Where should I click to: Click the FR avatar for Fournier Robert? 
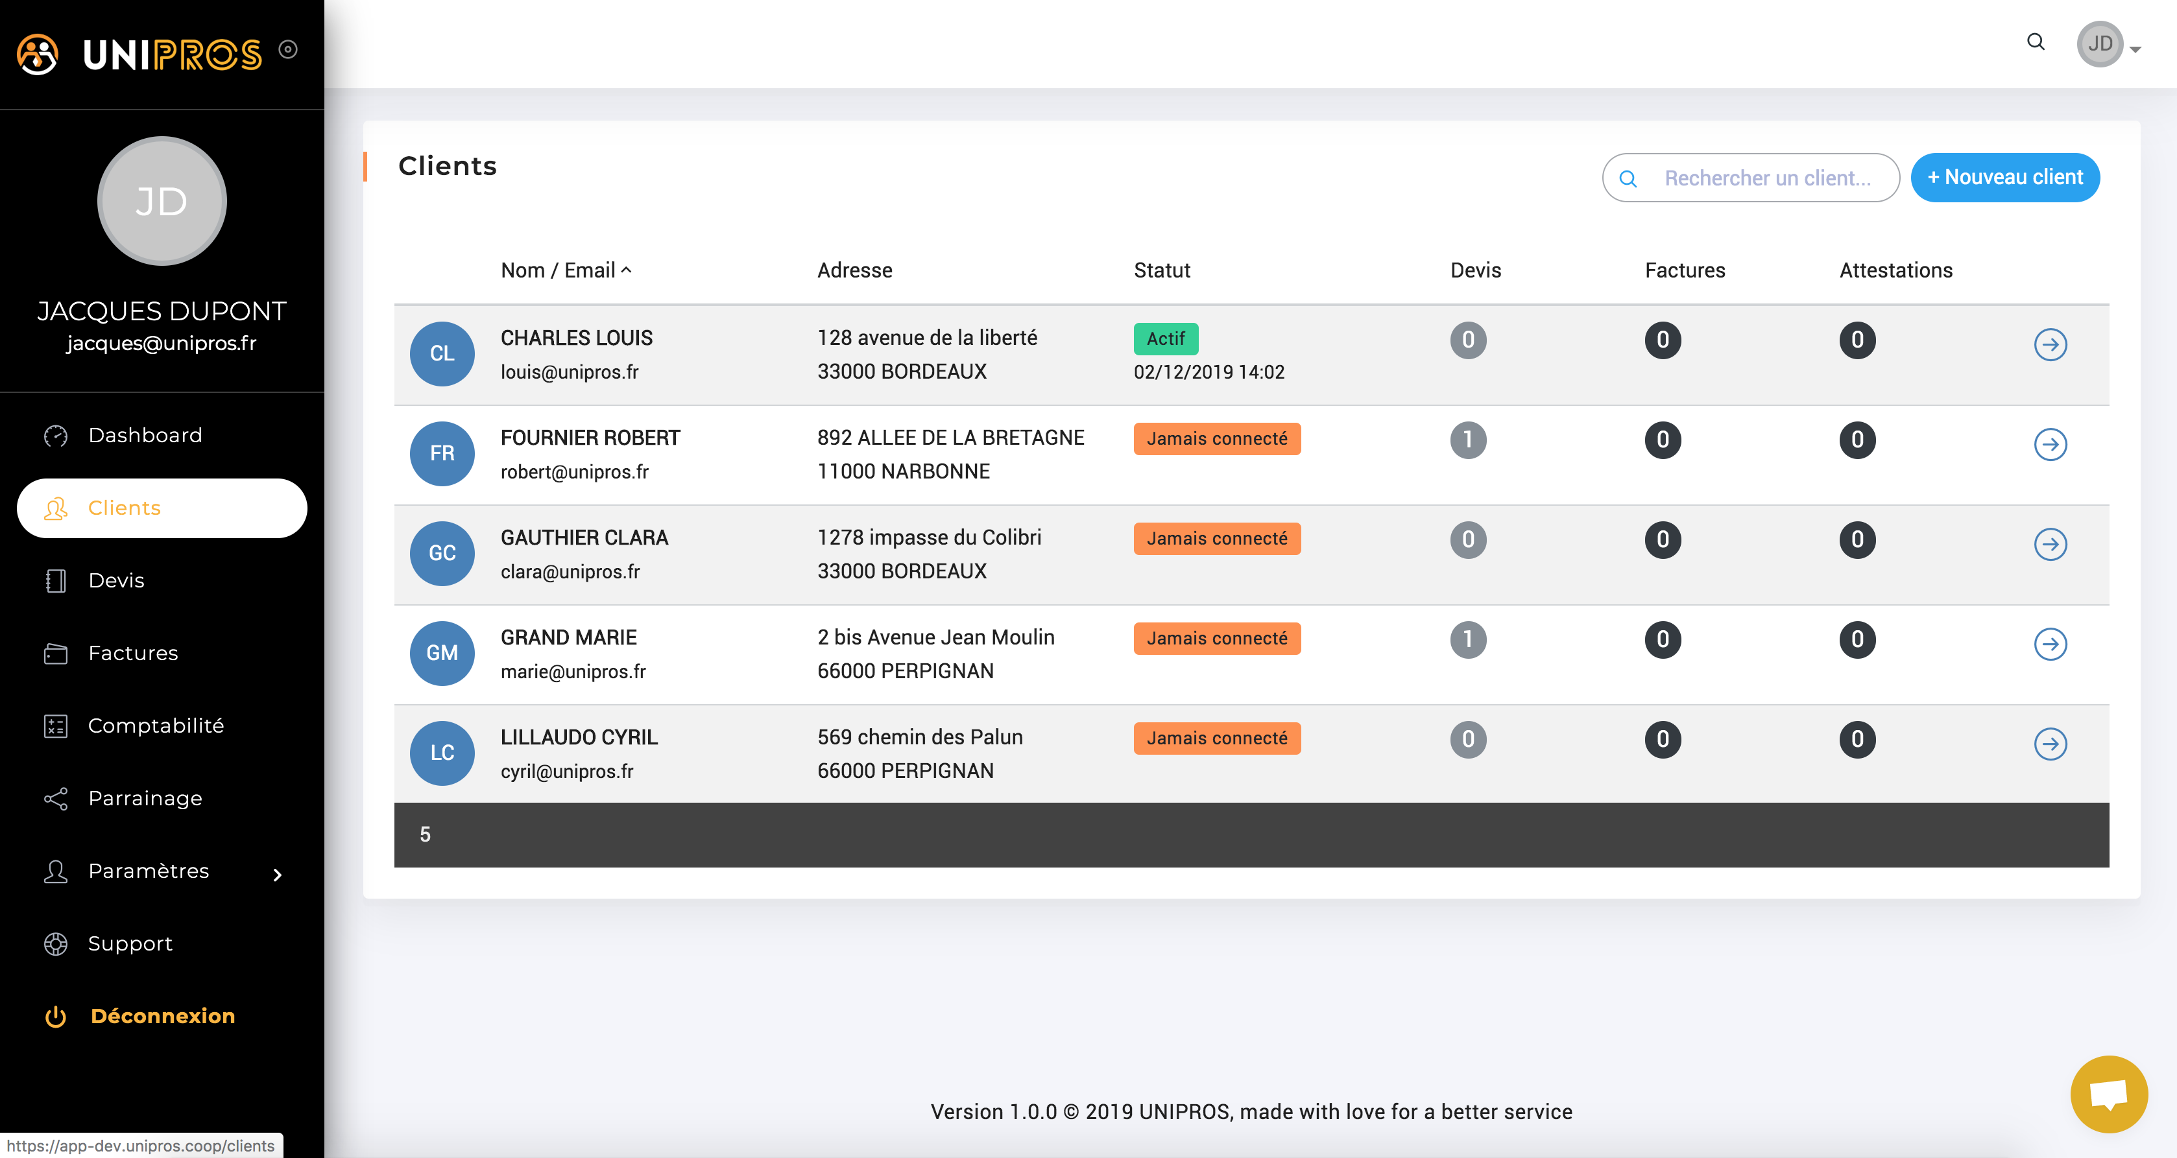tap(442, 454)
